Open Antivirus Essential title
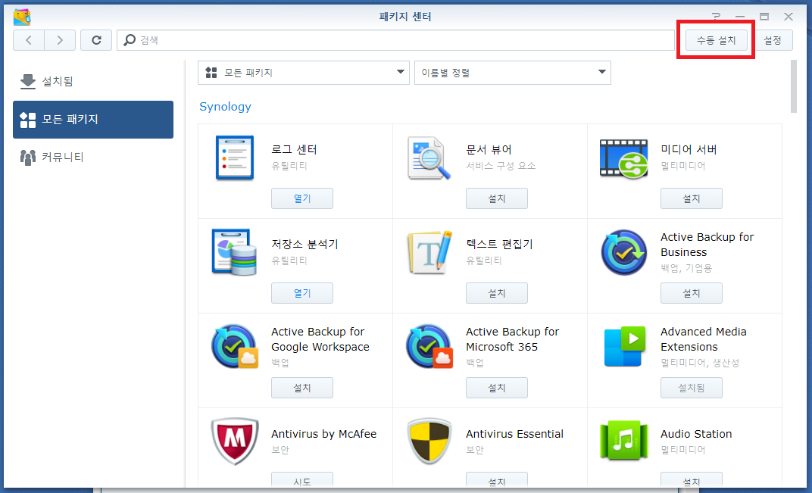The image size is (812, 493). pyautogui.click(x=515, y=434)
